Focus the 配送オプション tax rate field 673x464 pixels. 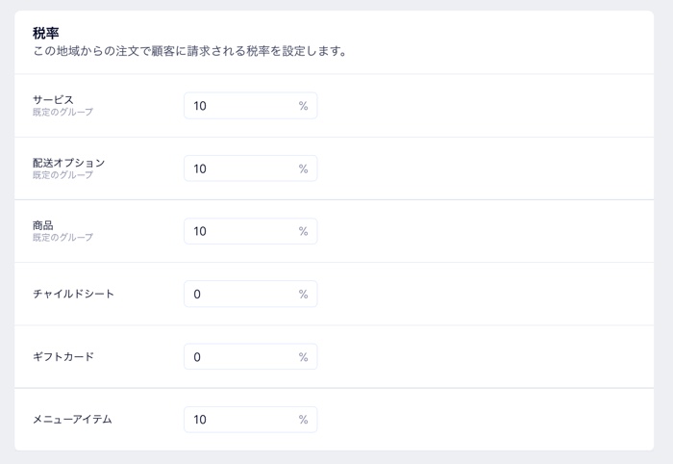pyautogui.click(x=240, y=168)
